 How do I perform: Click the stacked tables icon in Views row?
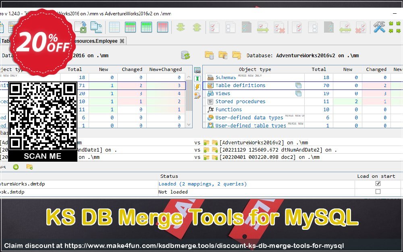coord(298,94)
